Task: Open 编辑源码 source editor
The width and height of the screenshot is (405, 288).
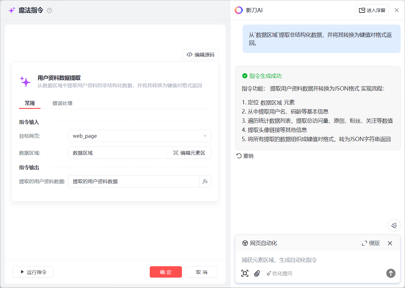Action: point(200,55)
